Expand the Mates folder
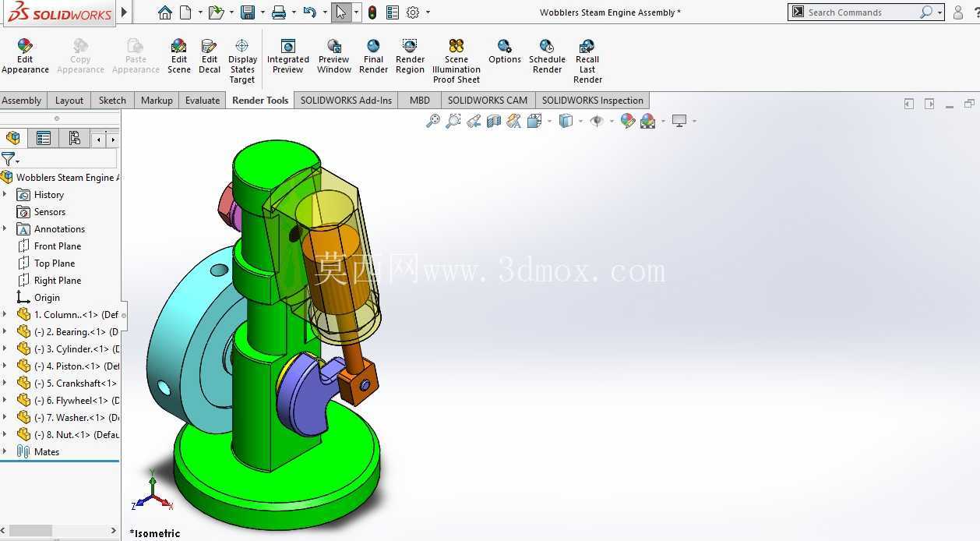 click(5, 452)
